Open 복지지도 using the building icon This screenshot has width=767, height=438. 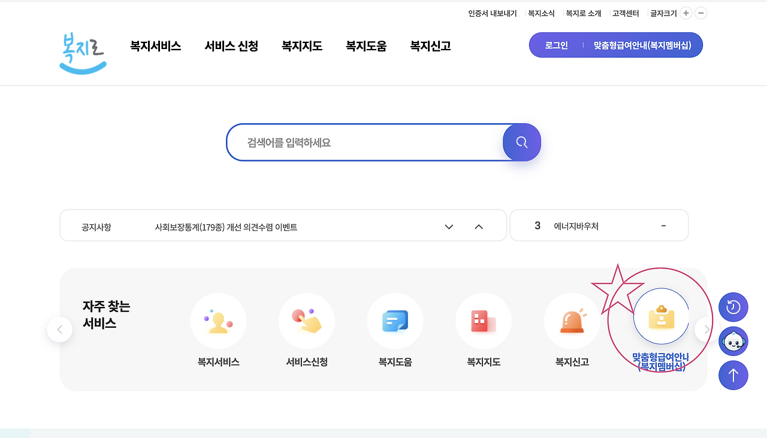click(483, 321)
